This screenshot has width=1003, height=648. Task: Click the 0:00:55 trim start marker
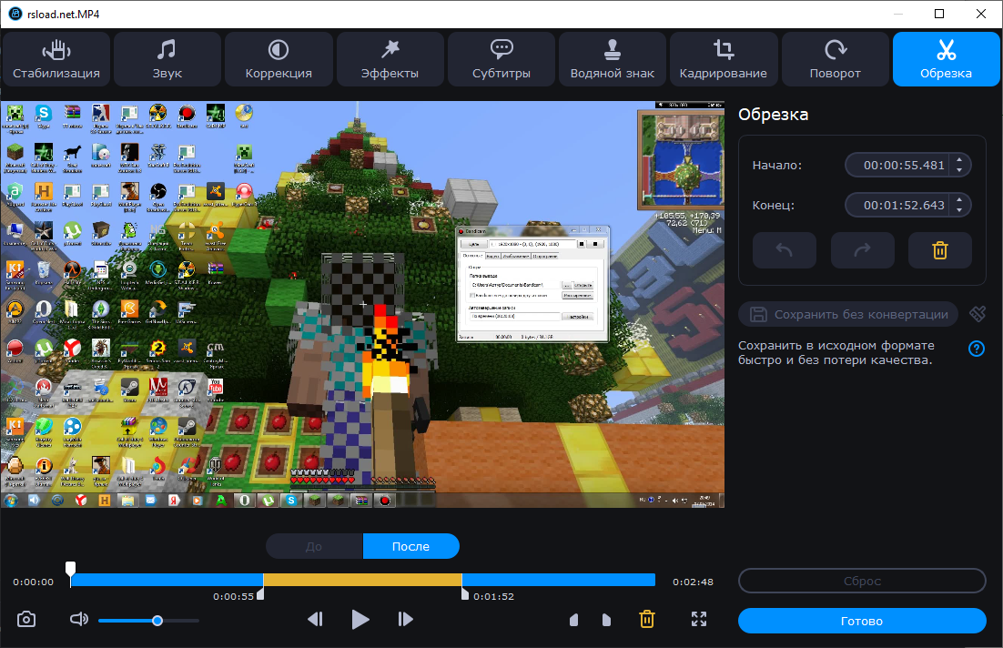coord(259,595)
